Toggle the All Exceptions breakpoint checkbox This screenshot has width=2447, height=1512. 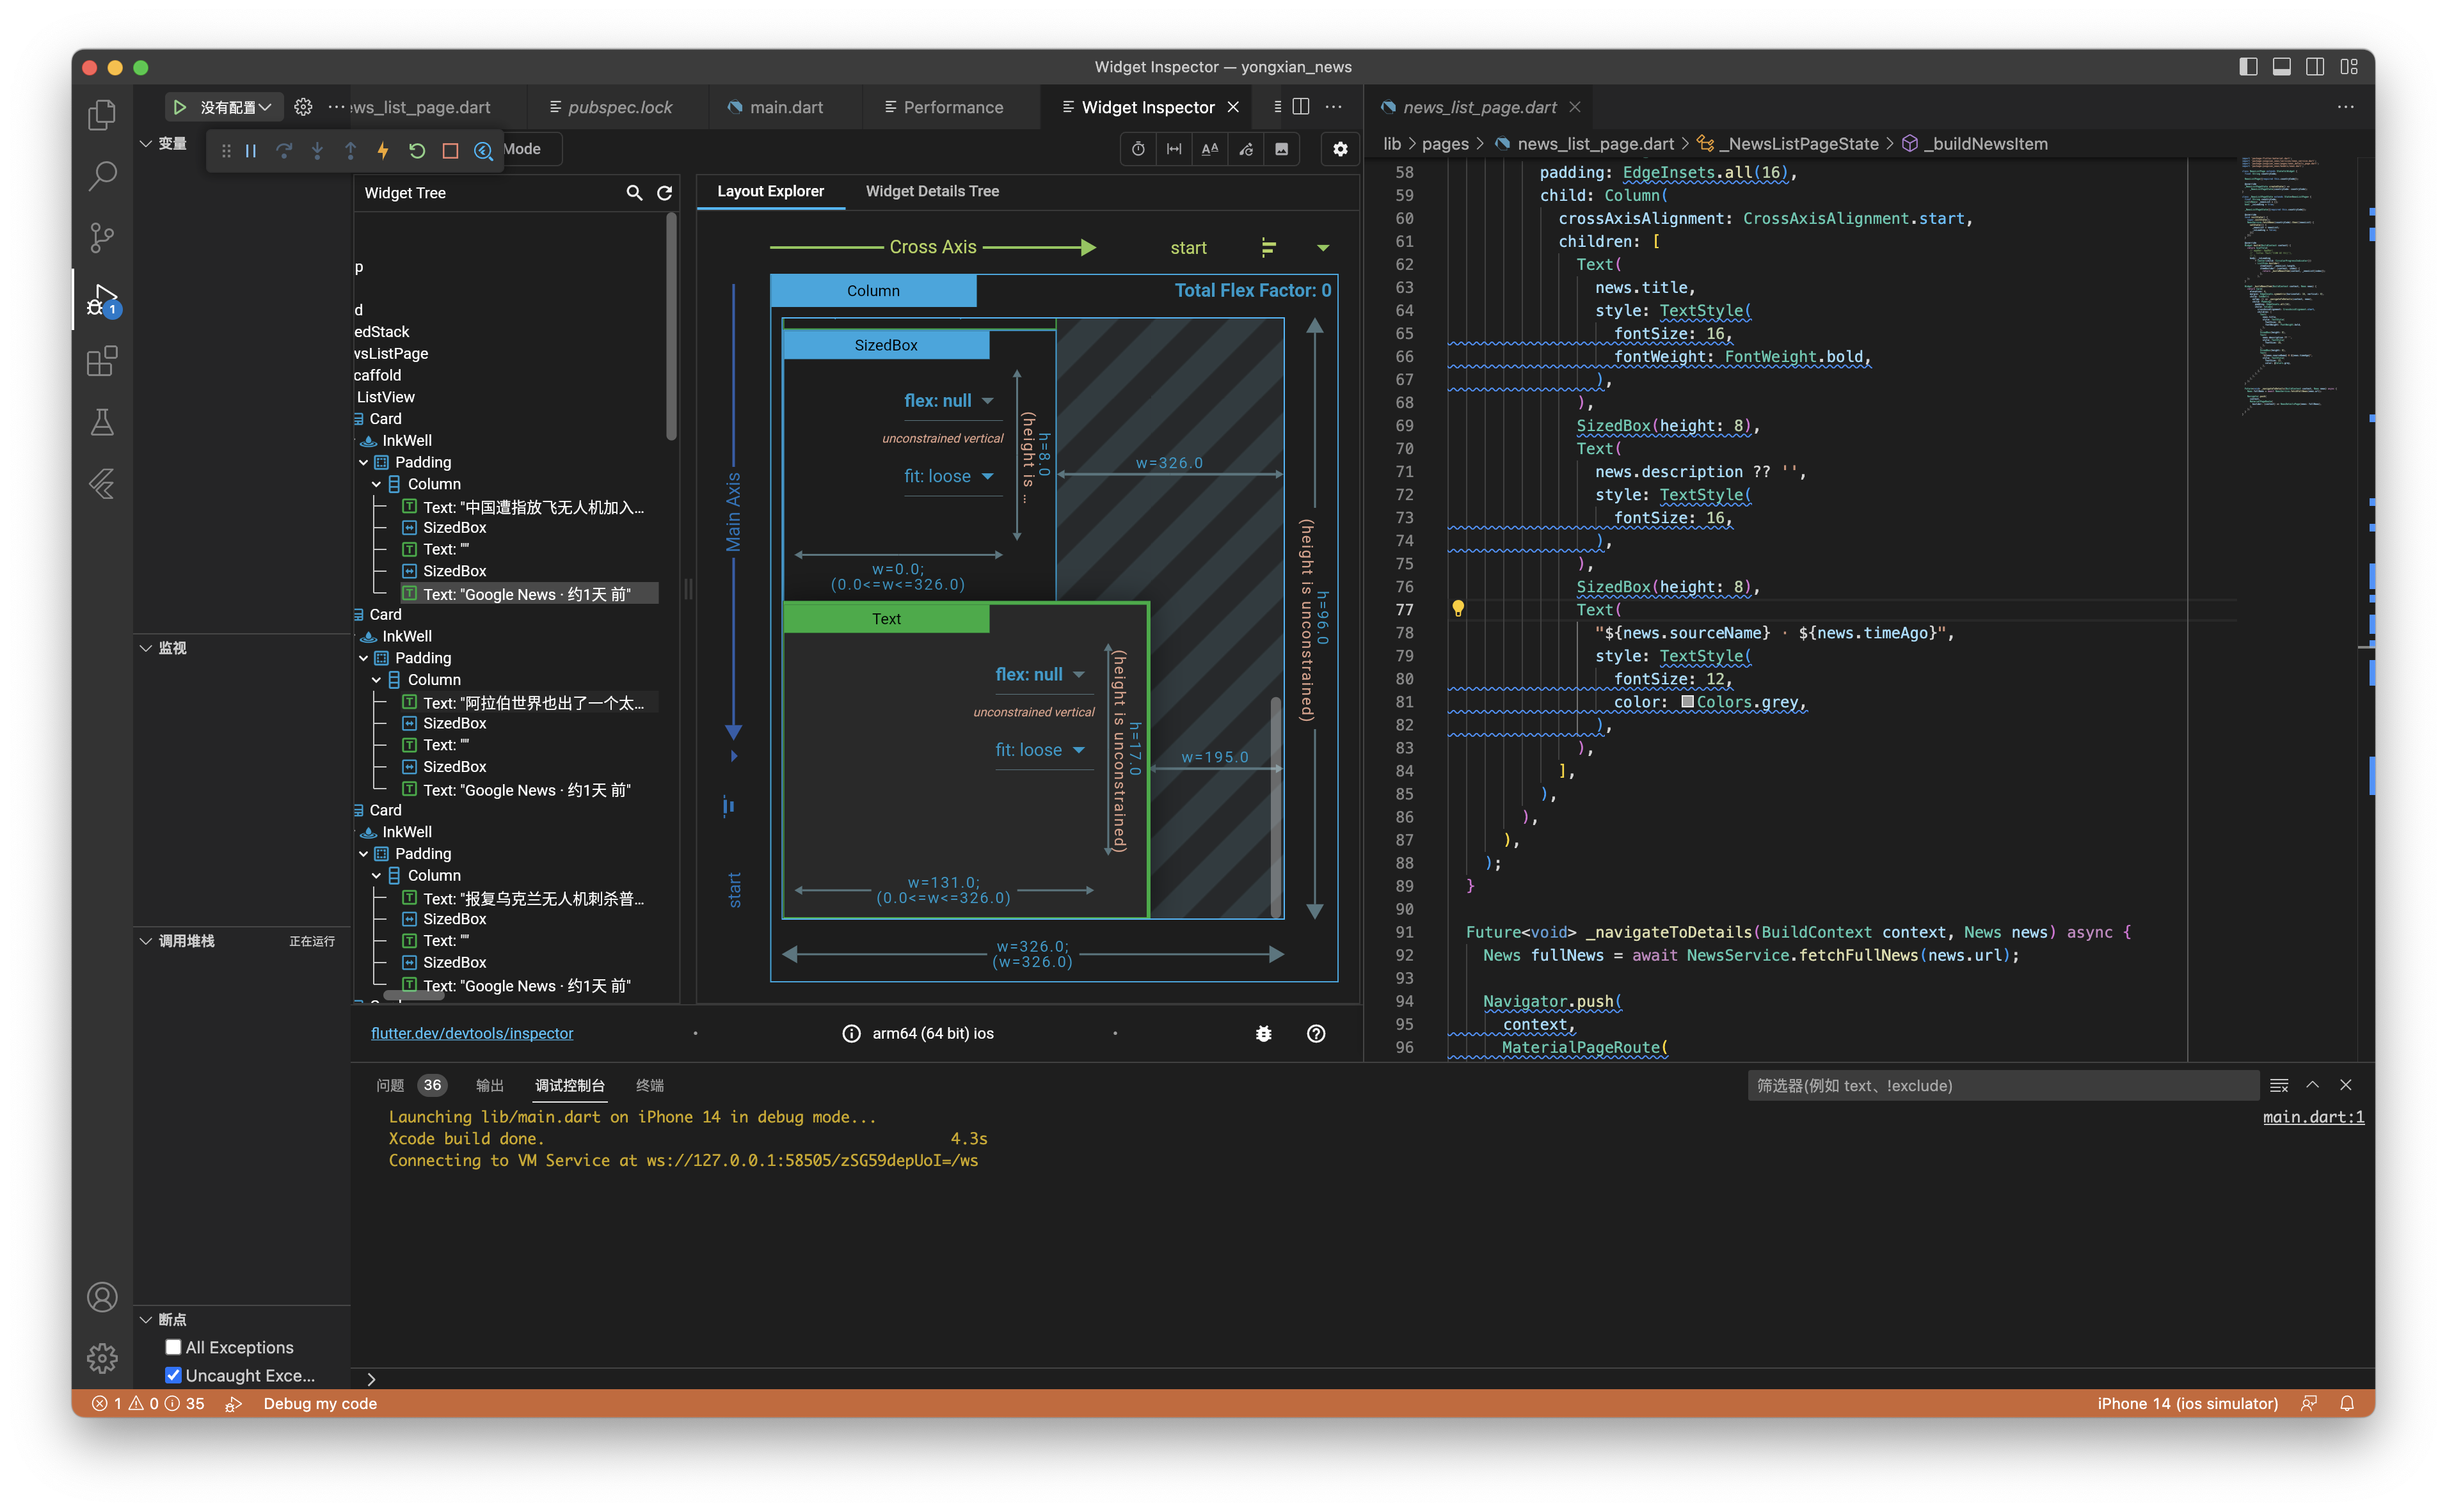point(173,1347)
